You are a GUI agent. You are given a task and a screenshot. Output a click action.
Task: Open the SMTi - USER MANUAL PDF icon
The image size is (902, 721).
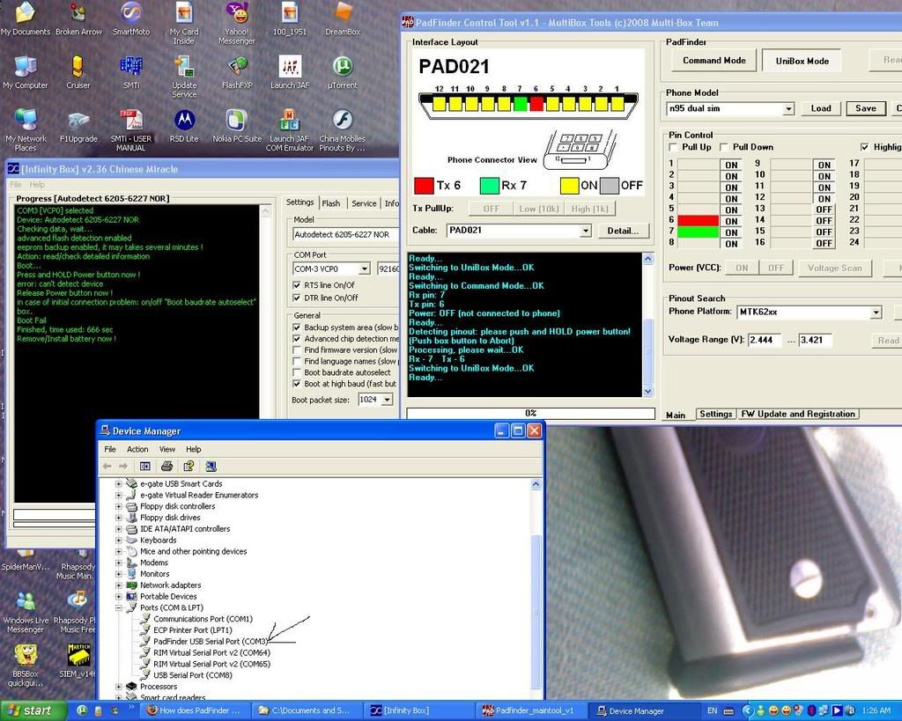tap(131, 130)
